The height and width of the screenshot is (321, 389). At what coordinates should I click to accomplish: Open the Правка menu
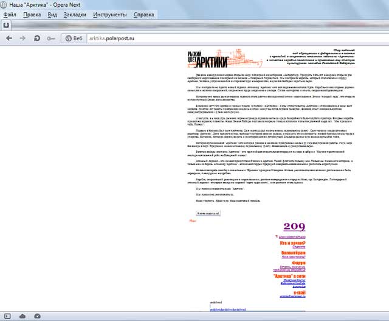coord(31,13)
